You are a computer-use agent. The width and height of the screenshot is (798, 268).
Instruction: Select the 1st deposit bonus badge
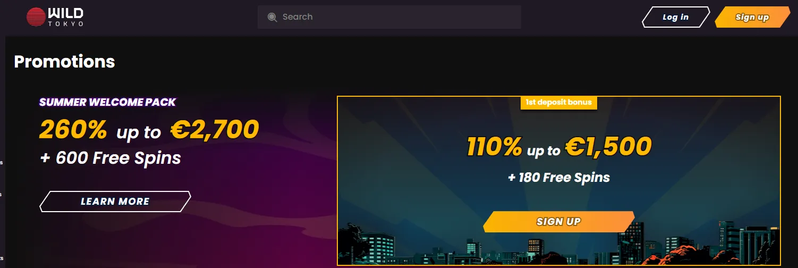(x=559, y=102)
